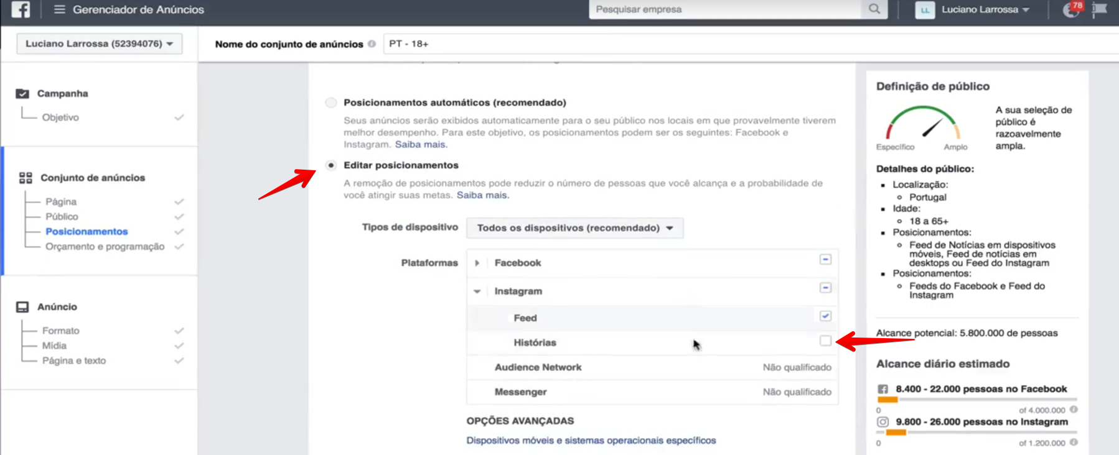Click the Pesquisar empresa search field
This screenshot has width=1119, height=455.
pos(727,9)
